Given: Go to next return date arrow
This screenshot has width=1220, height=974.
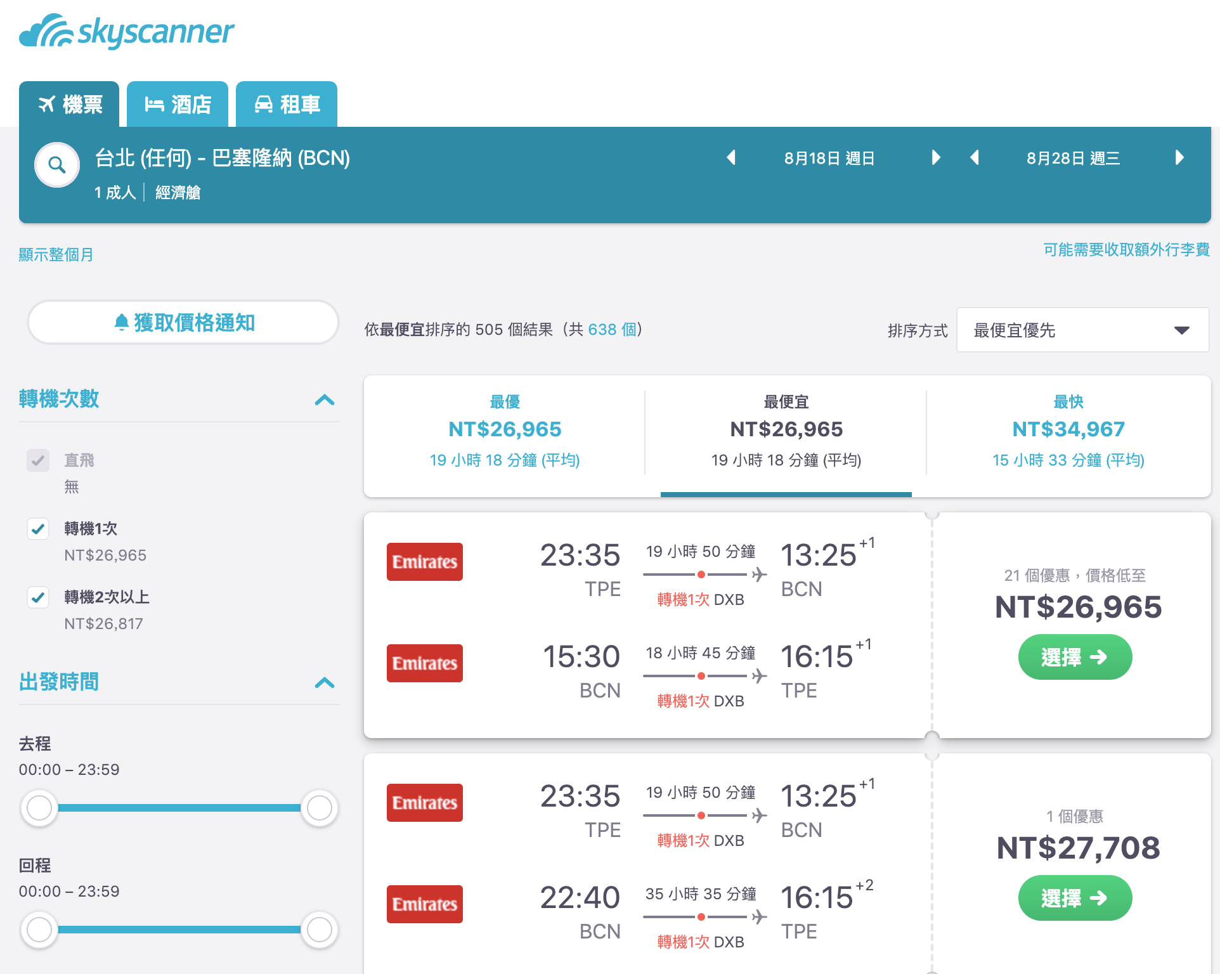Looking at the screenshot, I should tap(1179, 158).
